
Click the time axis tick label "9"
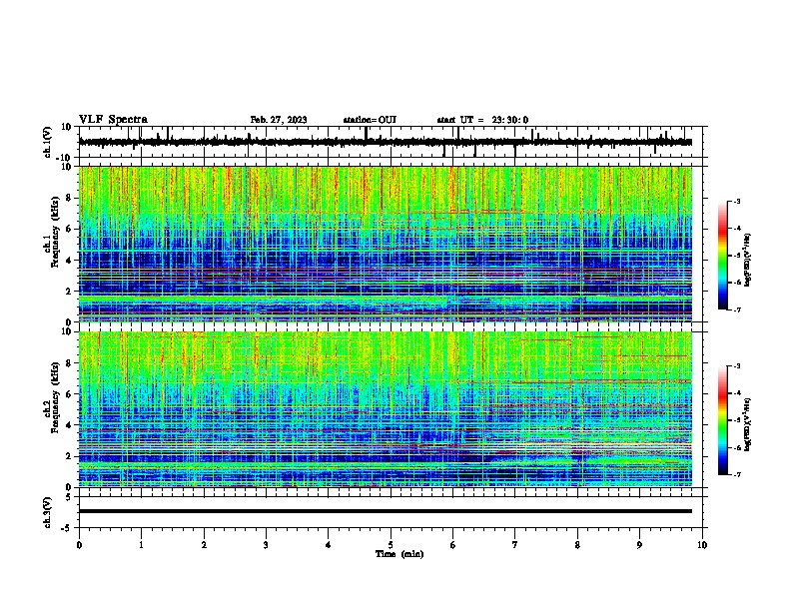tap(639, 545)
